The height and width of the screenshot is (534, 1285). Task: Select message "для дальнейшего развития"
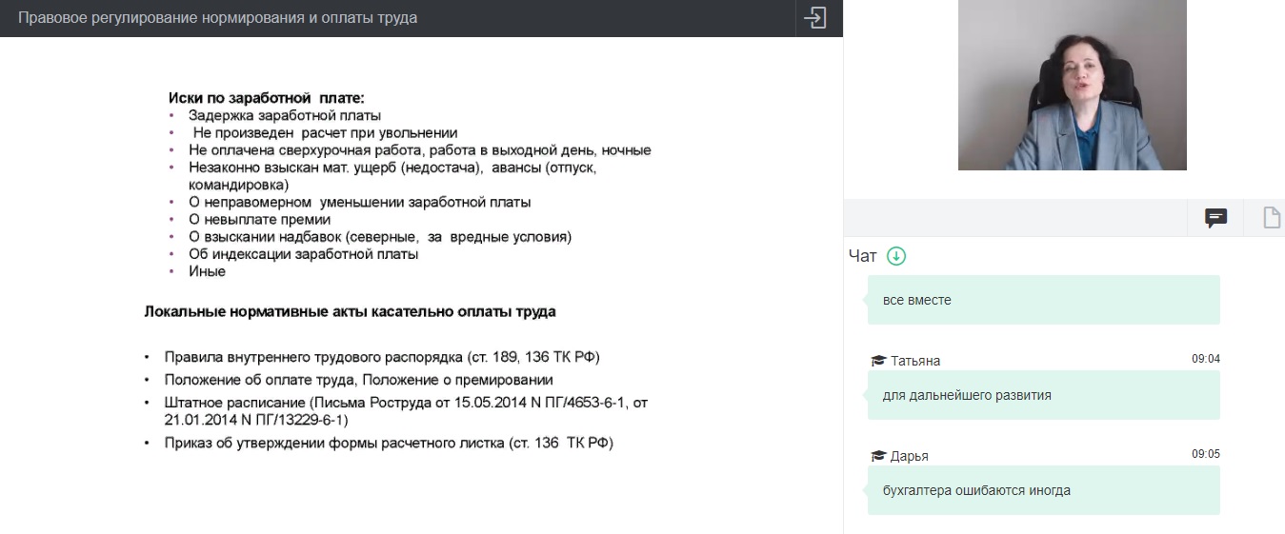pos(967,395)
